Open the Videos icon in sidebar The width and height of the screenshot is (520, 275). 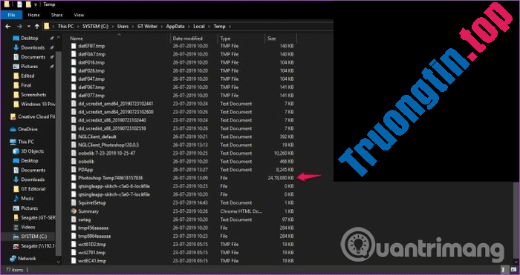click(x=16, y=227)
